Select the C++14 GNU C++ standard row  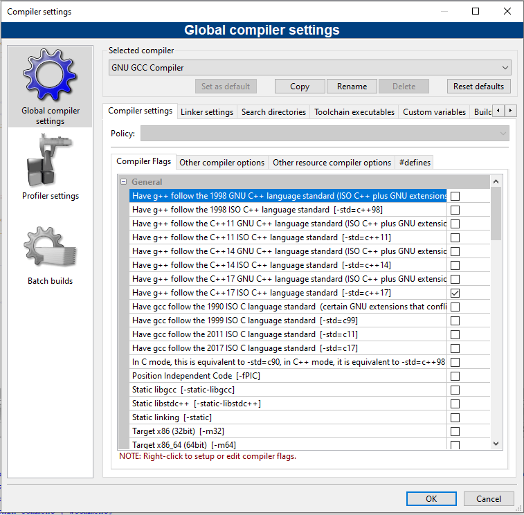[x=288, y=251]
